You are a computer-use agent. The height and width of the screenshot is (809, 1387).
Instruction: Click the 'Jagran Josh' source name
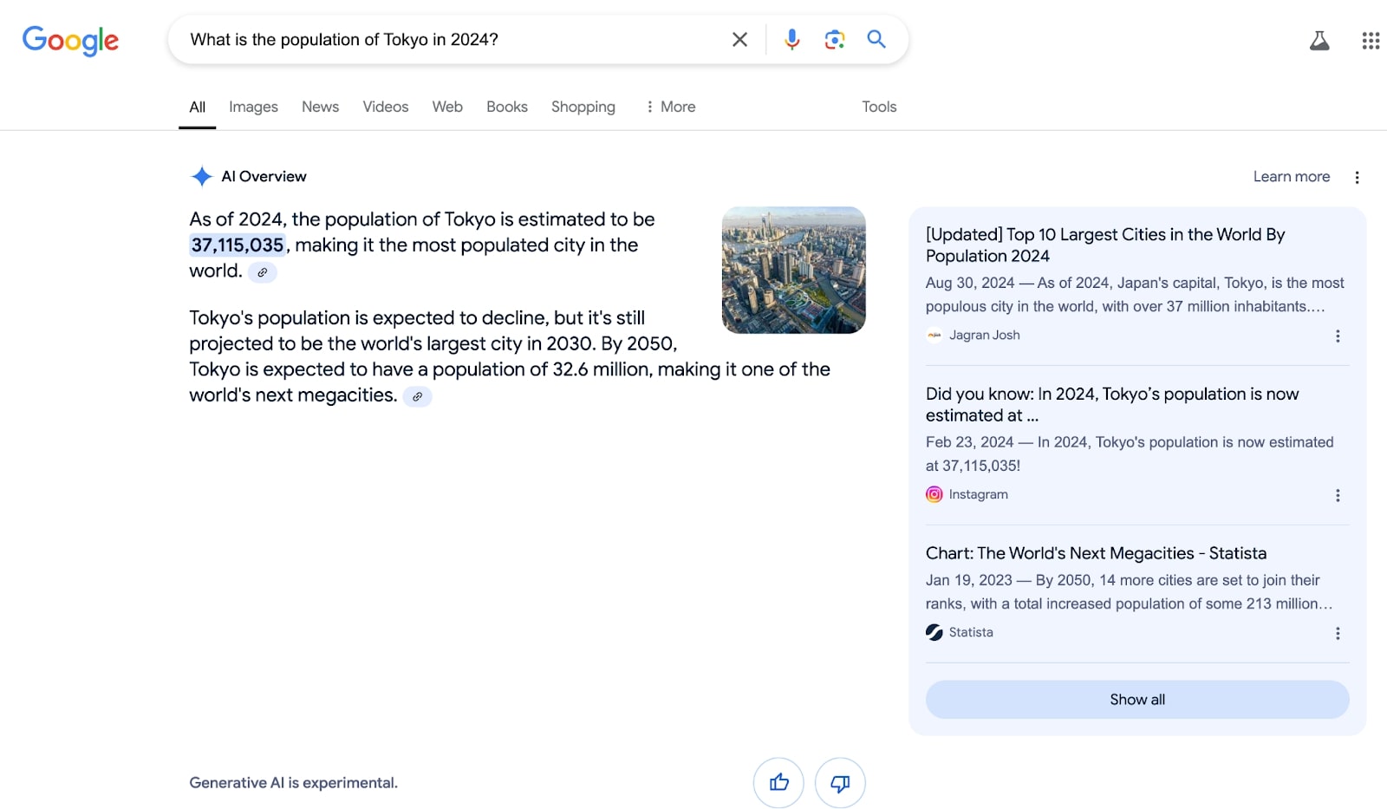pos(984,336)
